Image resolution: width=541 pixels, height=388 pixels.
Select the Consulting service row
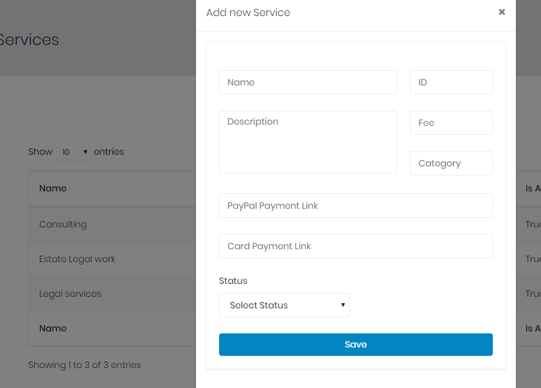[x=63, y=224]
